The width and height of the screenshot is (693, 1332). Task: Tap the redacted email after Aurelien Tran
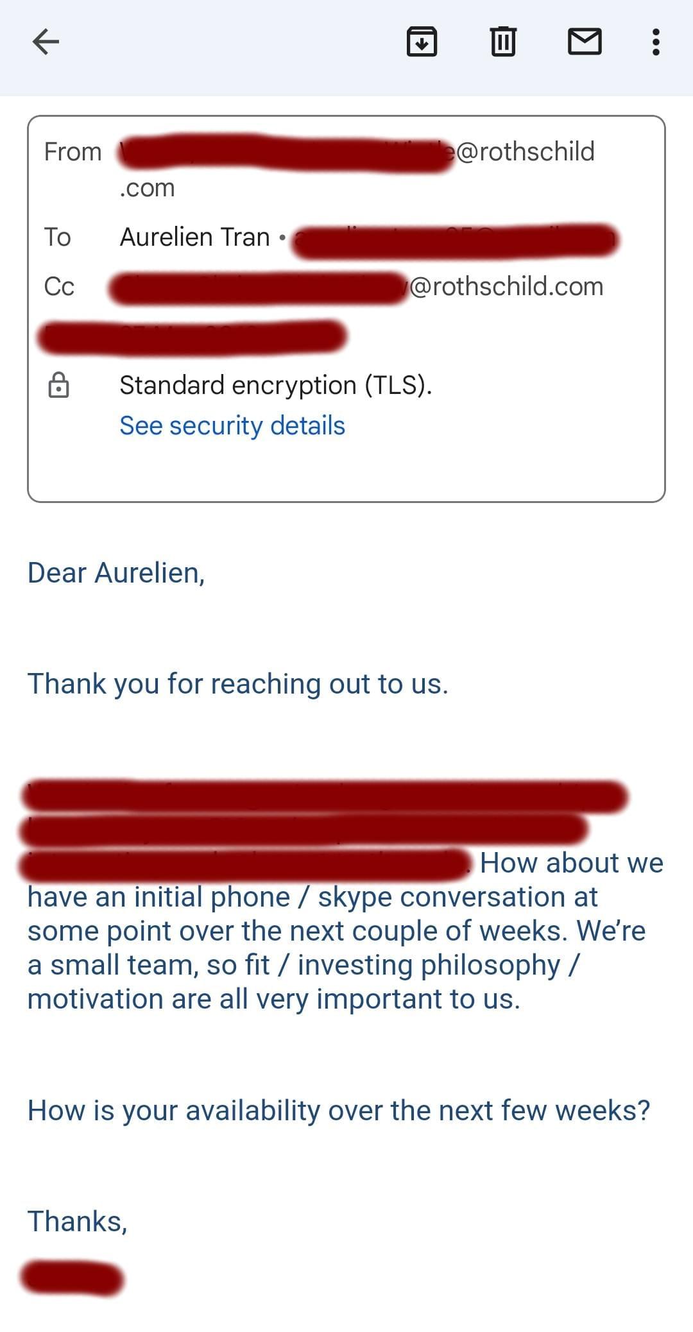pyautogui.click(x=456, y=241)
